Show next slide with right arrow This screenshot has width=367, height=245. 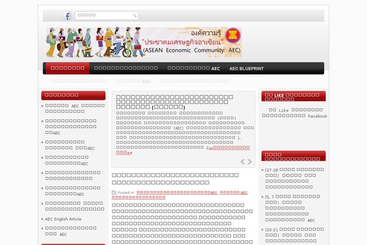click(250, 162)
